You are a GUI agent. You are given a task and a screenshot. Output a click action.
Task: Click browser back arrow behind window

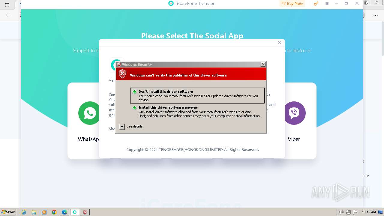[8, 15]
